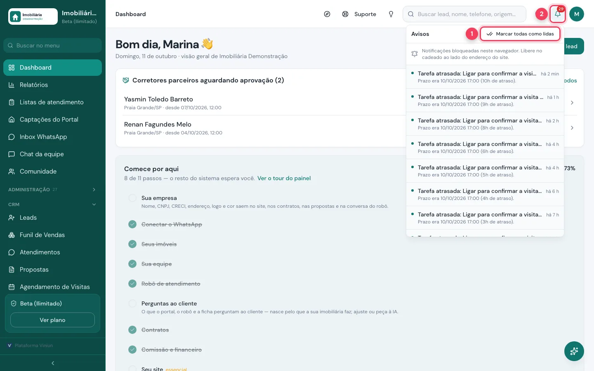Open Inbox WhatsApp in sidebar
Image resolution: width=594 pixels, height=371 pixels.
52,137
